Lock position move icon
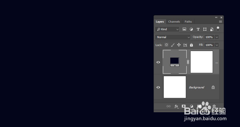Screen dimensions: 240x127 (x=179, y=45)
